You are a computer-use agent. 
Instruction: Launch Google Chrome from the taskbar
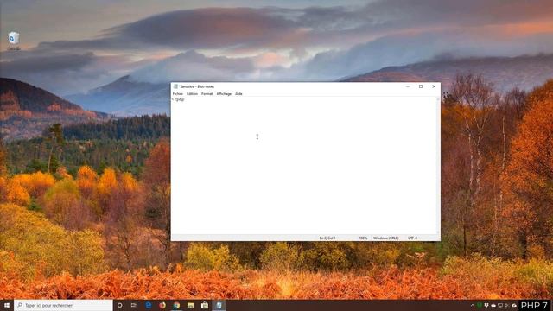point(176,305)
